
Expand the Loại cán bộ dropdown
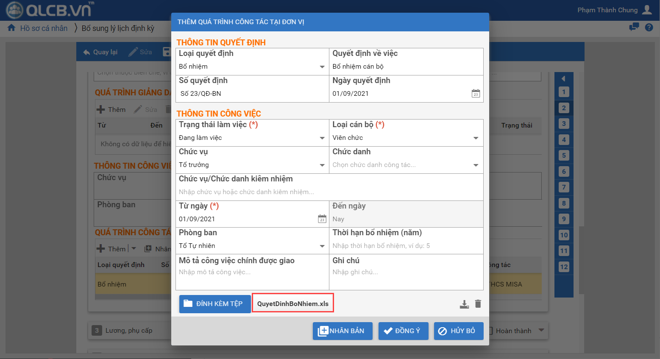point(476,138)
